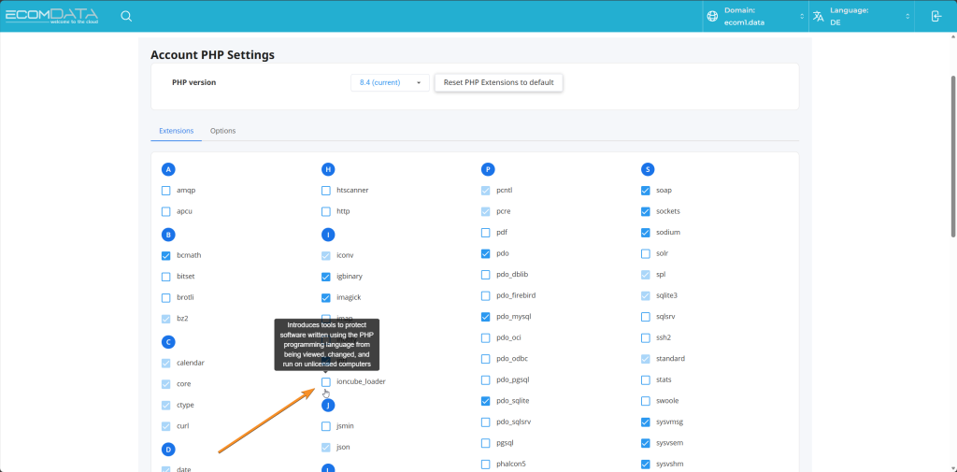Click the letter P section badge
The width and height of the screenshot is (957, 472).
coord(488,169)
